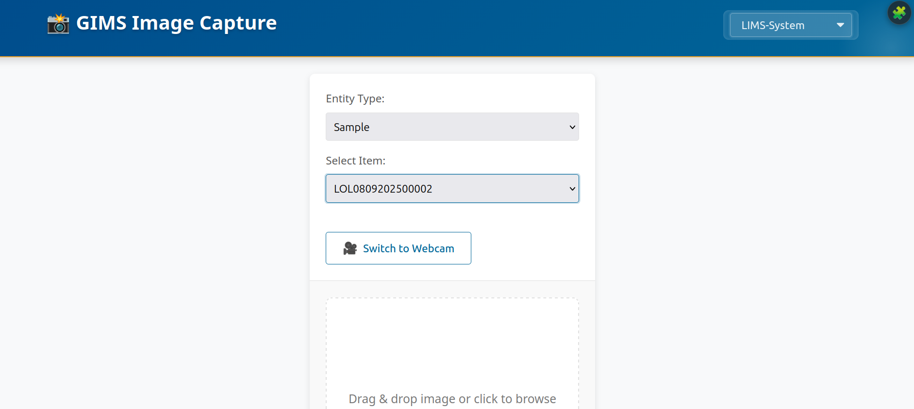The width and height of the screenshot is (914, 409).
Task: Click the Entity Type label
Action: 355,98
